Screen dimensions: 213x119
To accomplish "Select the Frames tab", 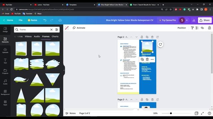I will point(46,36).
